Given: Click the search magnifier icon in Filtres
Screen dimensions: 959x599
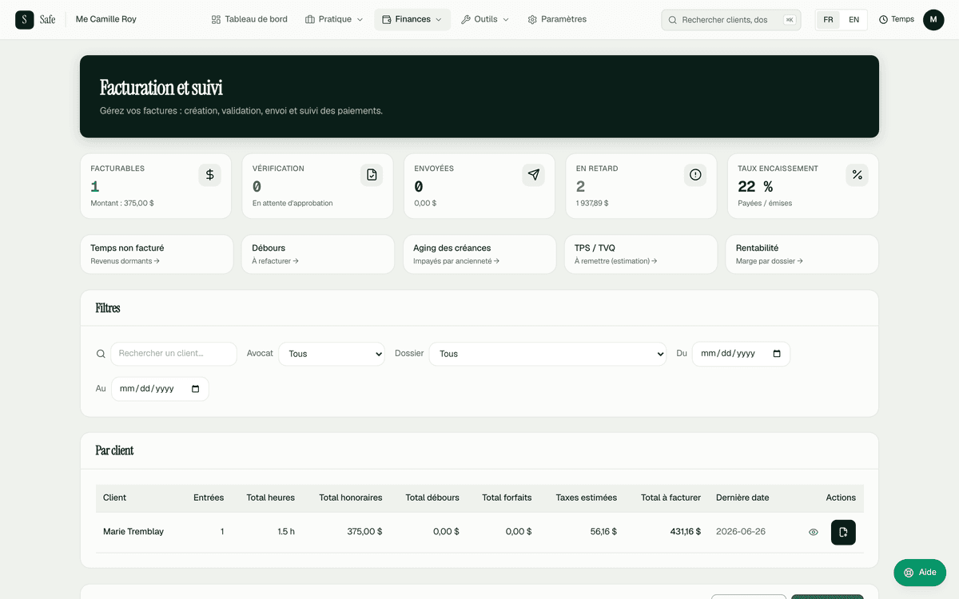Looking at the screenshot, I should [x=101, y=354].
